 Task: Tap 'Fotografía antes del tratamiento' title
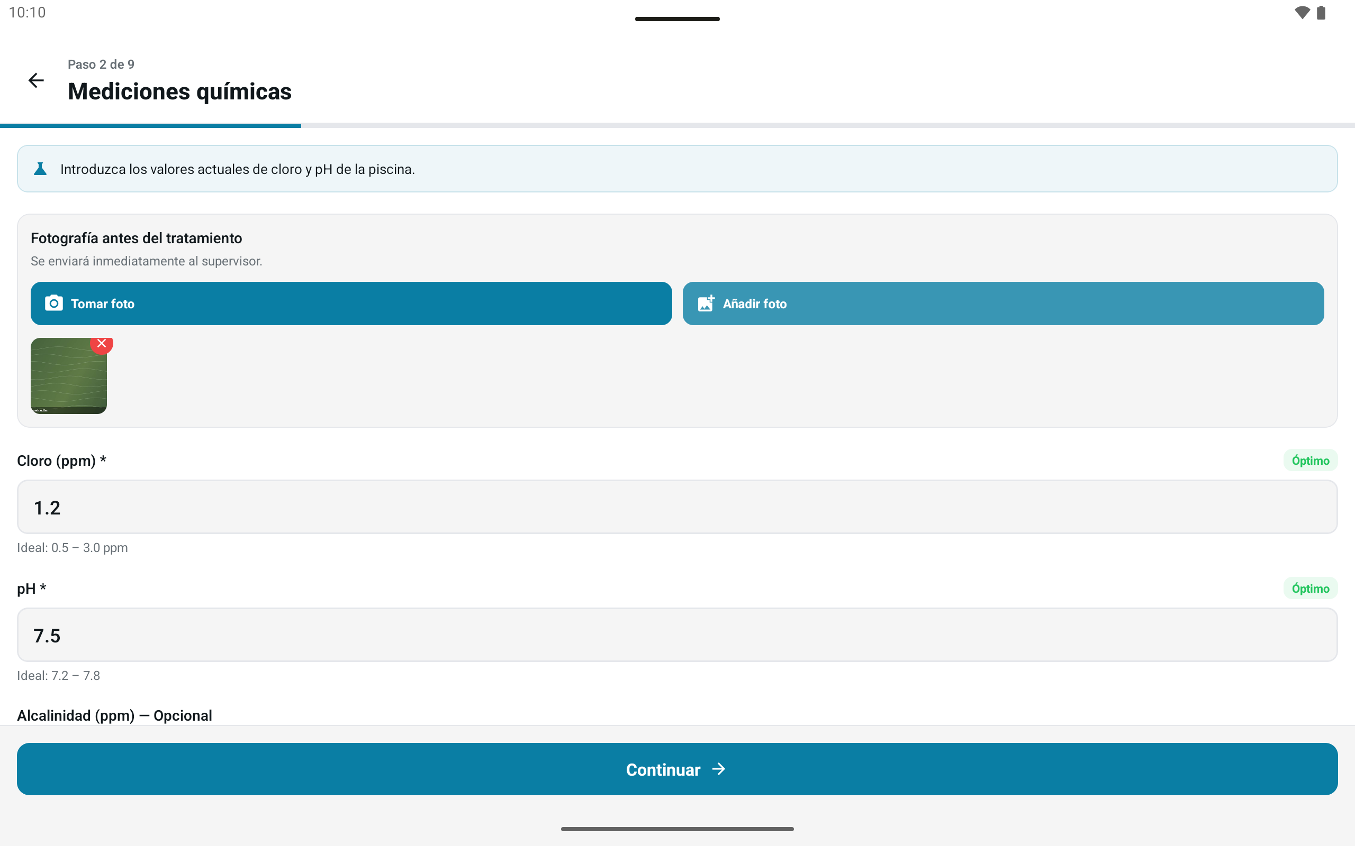136,238
